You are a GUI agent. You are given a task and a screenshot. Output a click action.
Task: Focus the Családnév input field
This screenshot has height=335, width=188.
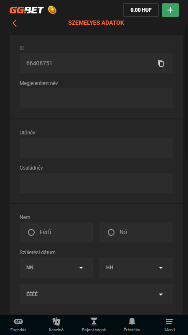coord(96,183)
